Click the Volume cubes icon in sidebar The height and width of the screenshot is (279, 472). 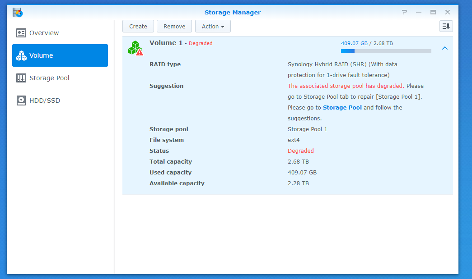coord(21,55)
